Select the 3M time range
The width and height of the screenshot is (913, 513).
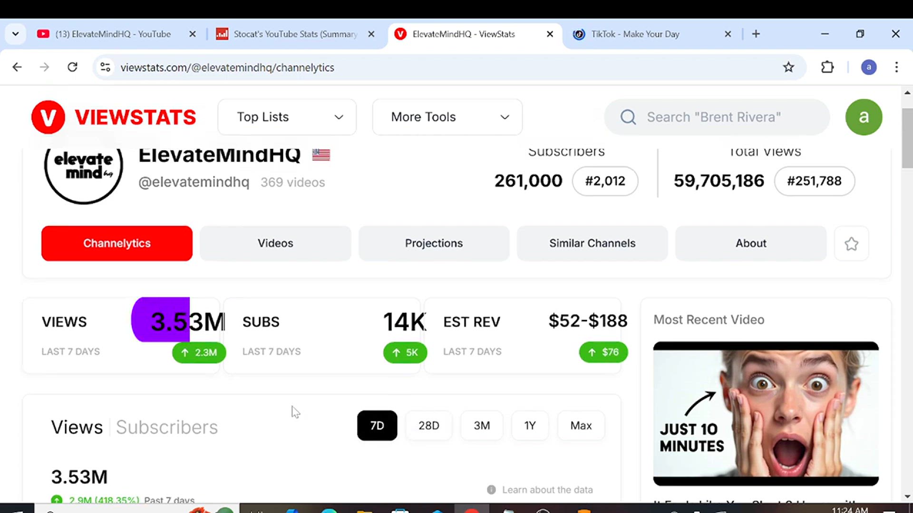coord(482,426)
